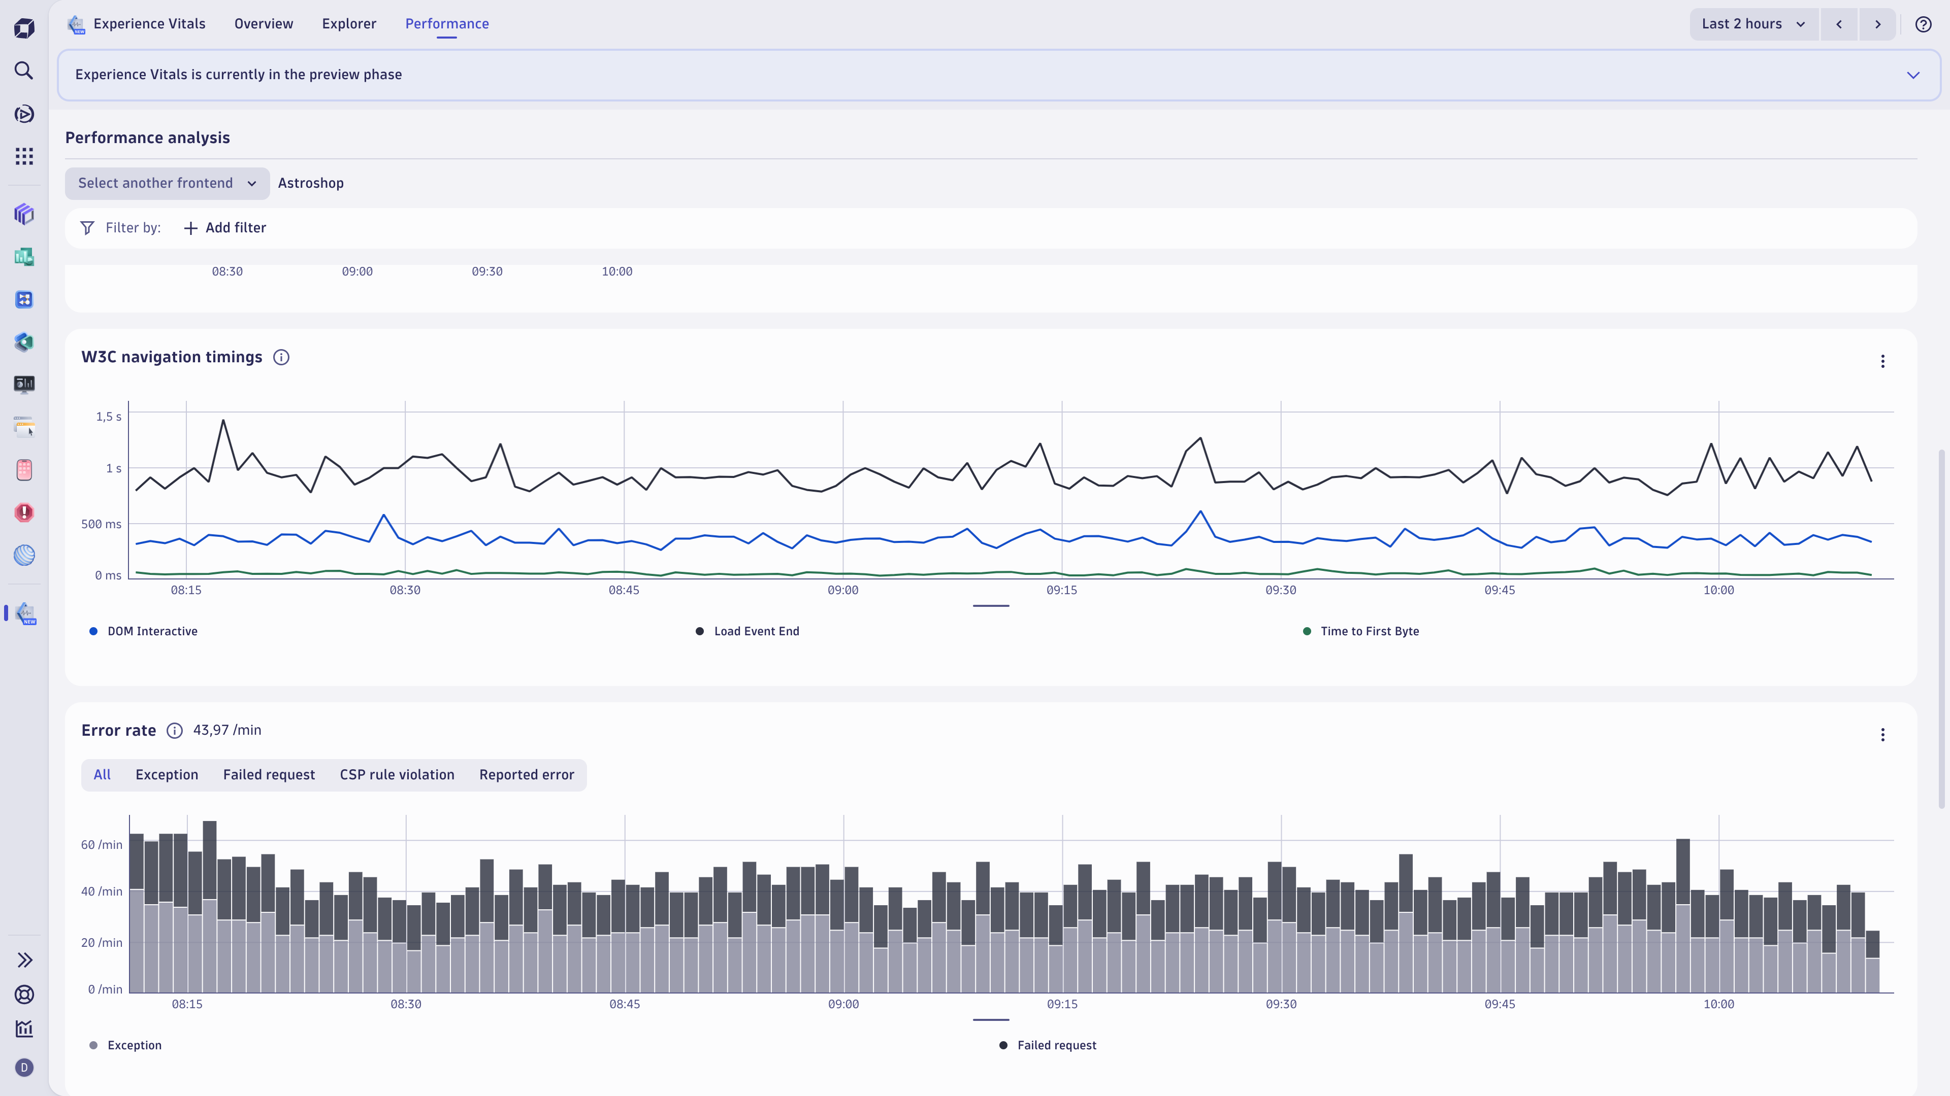Viewport: 1950px width, 1096px height.
Task: Open the search tool in the sidebar
Action: click(24, 71)
